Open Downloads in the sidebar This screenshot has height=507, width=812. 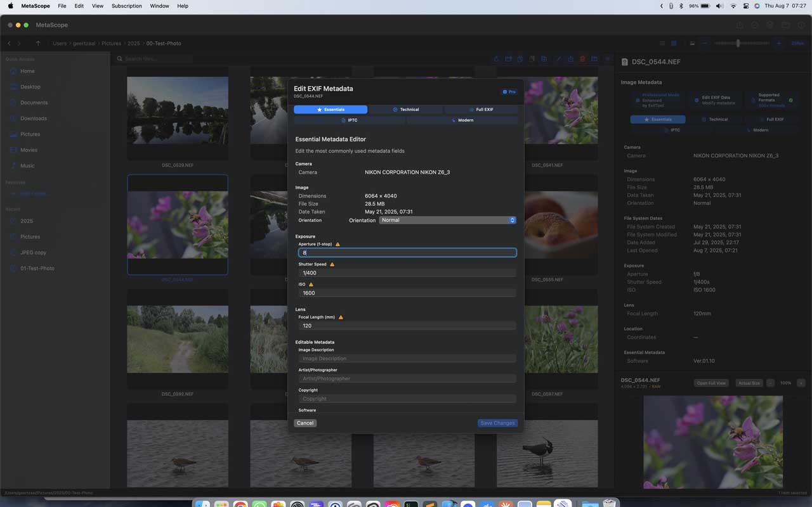click(x=33, y=119)
